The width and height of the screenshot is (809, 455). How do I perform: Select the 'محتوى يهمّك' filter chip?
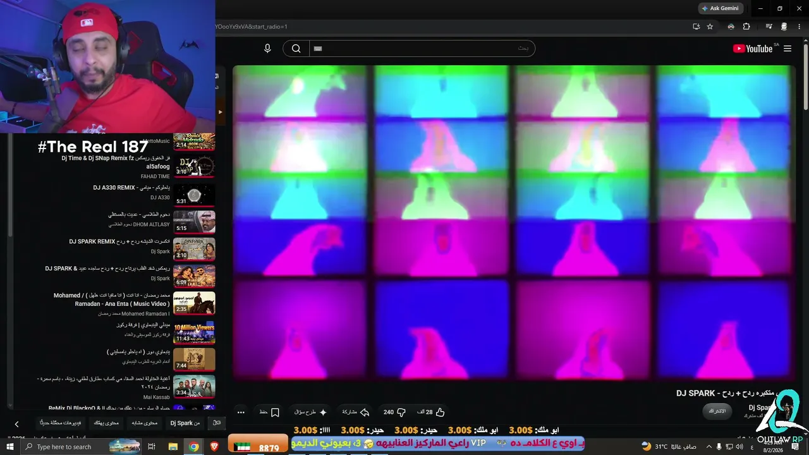click(x=107, y=423)
